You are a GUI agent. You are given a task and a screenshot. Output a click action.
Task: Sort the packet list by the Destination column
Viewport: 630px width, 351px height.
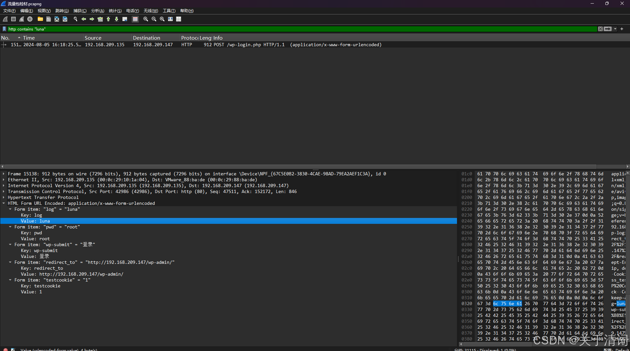pyautogui.click(x=156, y=38)
